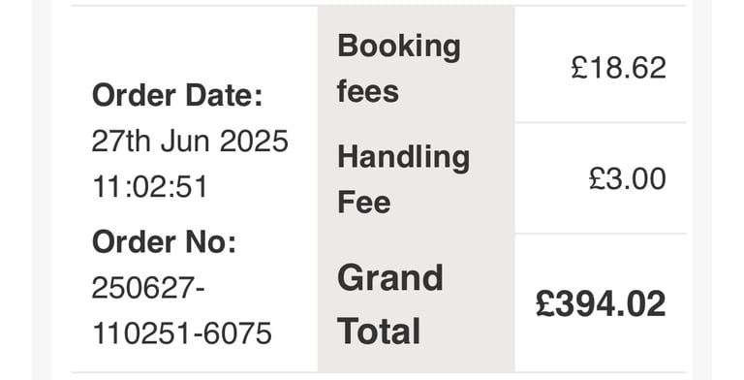Click the word "Fee" under Handling
744x380 pixels.
[x=364, y=202]
